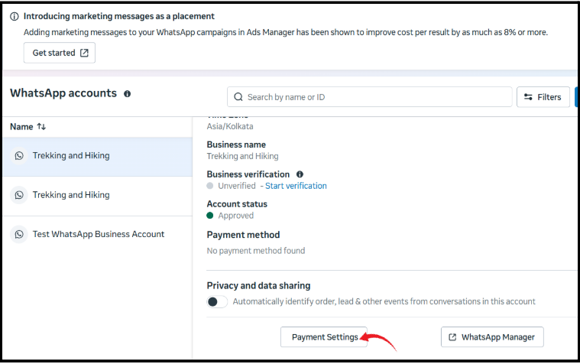Select Test WhatsApp Business Account entry
Screen dimensions: 580x364
(x=98, y=235)
